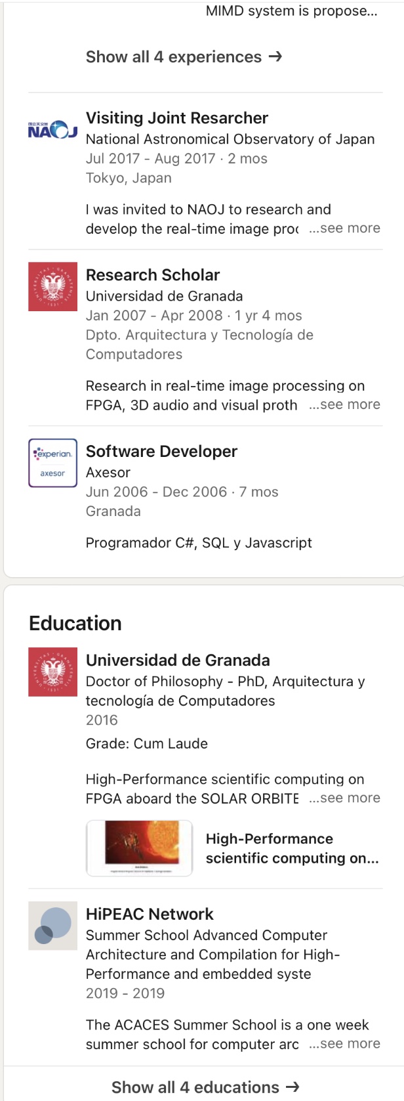
Task: Show all 4 educations
Action: [x=195, y=1087]
